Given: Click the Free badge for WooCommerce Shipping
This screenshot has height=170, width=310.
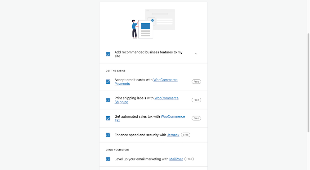Looking at the screenshot, I should click(x=196, y=100).
